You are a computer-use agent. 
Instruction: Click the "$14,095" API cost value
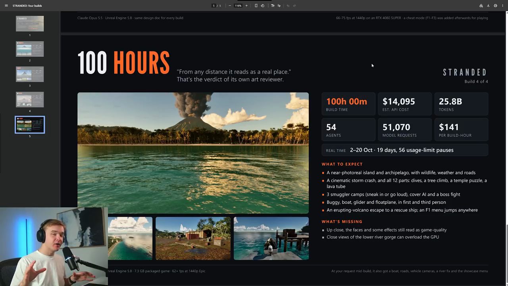click(x=398, y=102)
